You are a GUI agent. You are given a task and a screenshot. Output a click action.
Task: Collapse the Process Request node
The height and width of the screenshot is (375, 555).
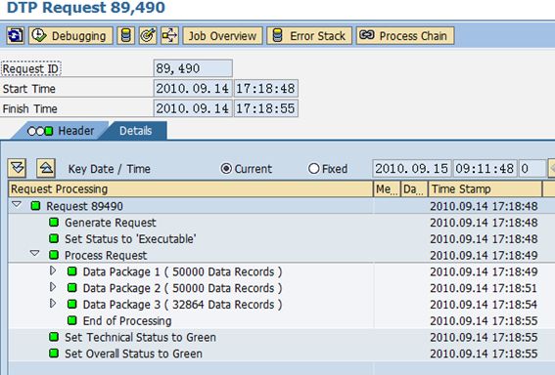click(x=34, y=254)
